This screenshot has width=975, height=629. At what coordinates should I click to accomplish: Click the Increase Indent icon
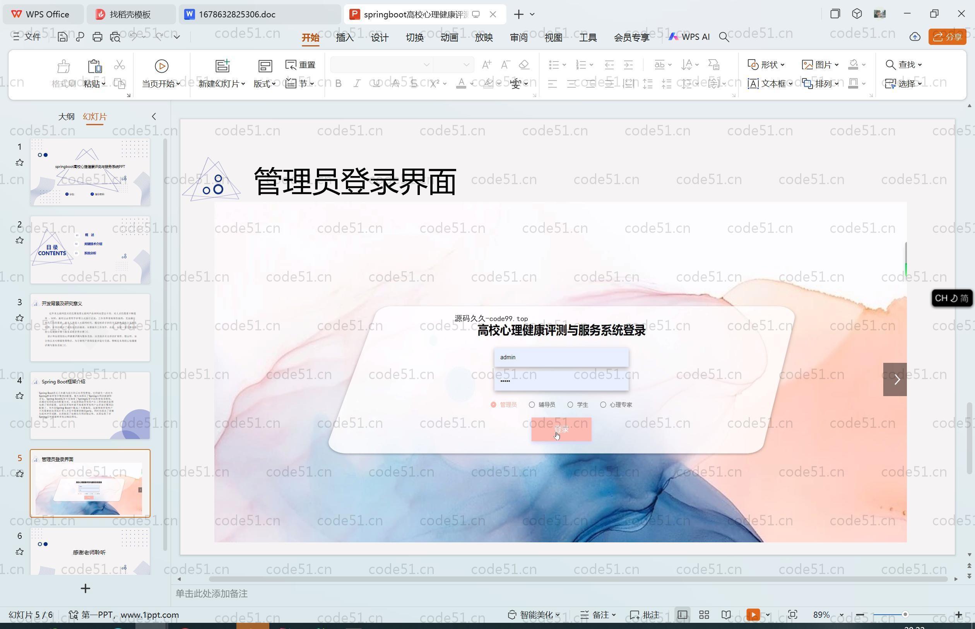[x=628, y=65]
